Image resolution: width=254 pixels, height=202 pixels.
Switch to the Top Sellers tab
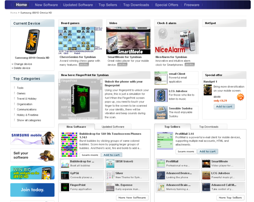click(x=172, y=127)
